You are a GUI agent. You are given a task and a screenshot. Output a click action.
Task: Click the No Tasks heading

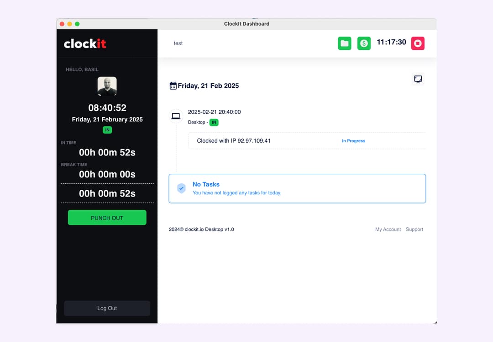[x=206, y=184]
